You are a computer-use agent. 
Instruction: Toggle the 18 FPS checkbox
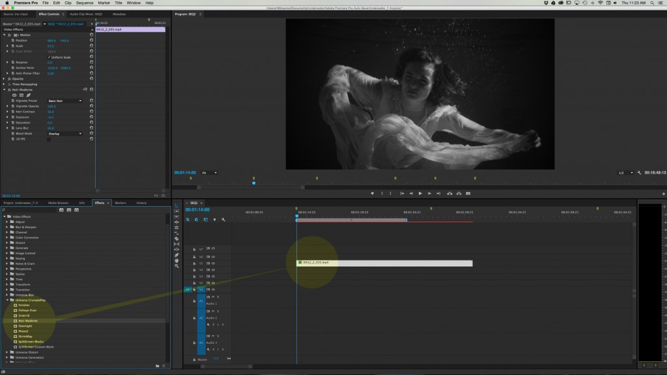(49, 139)
